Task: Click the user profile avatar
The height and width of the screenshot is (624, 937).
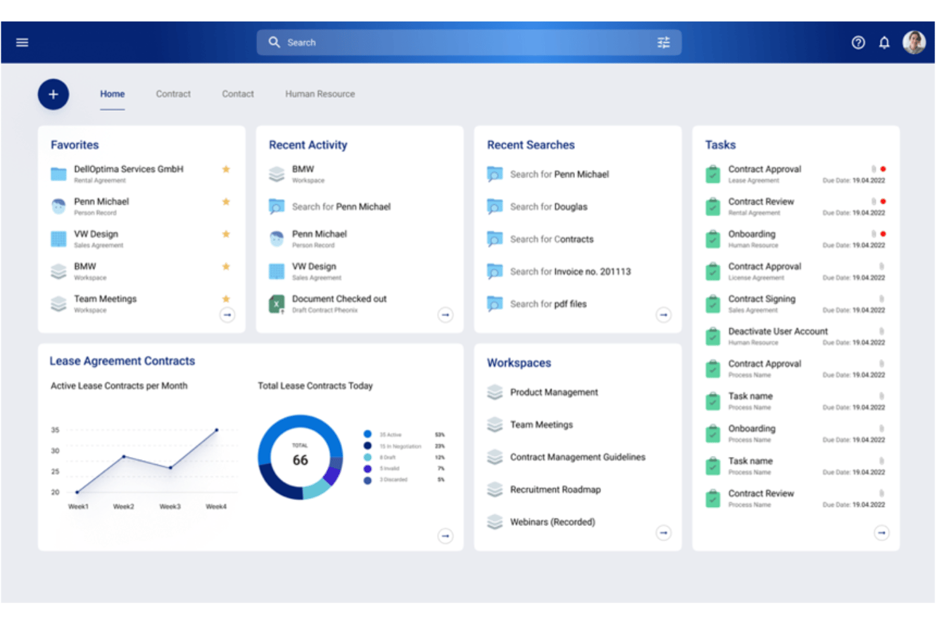Action: [914, 42]
